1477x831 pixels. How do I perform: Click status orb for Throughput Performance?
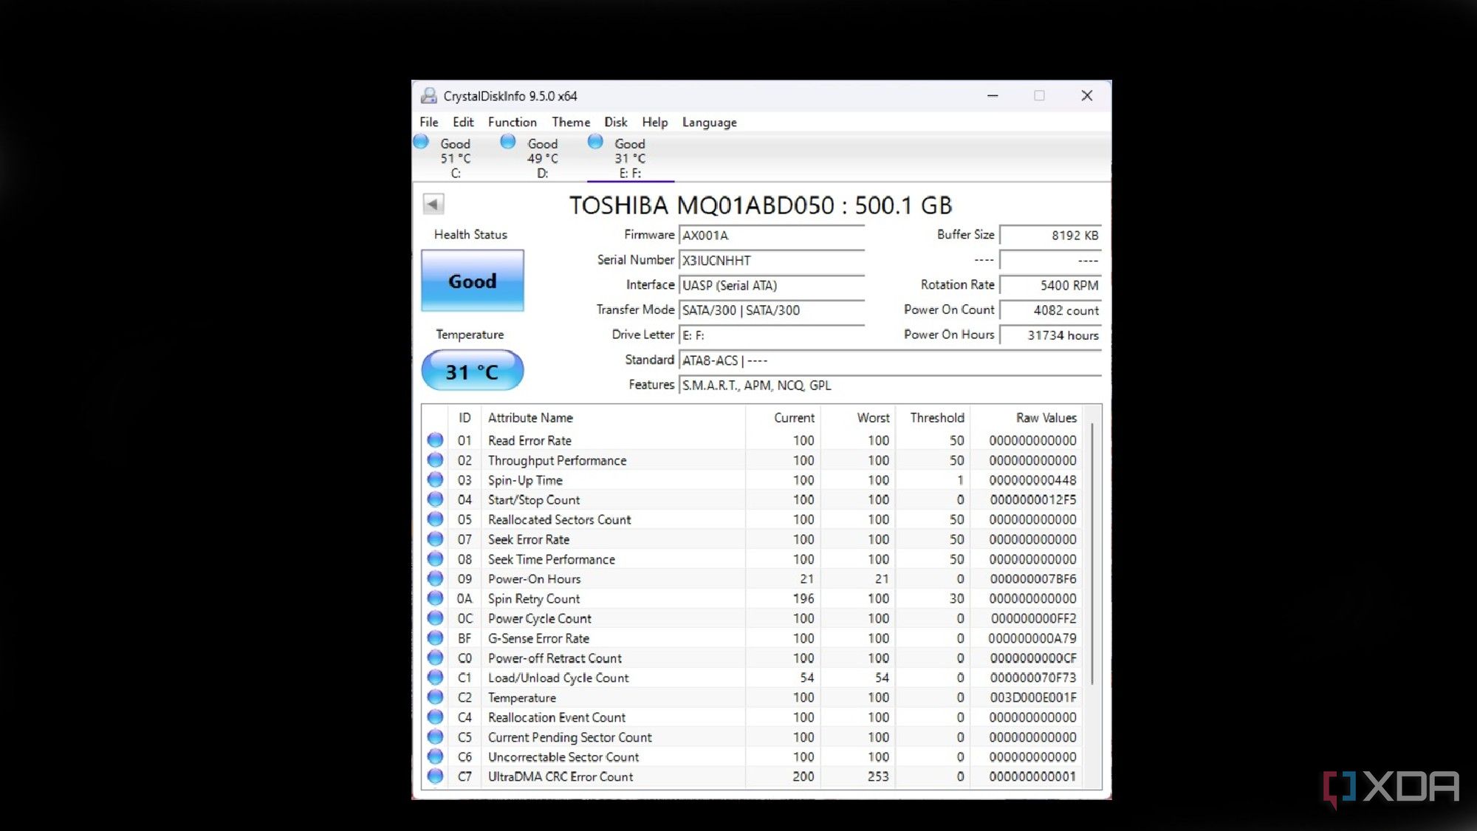435,460
